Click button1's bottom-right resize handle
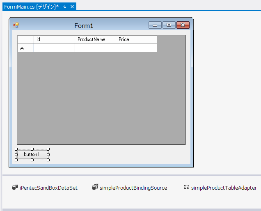This screenshot has width=261, height=211. click(48, 160)
